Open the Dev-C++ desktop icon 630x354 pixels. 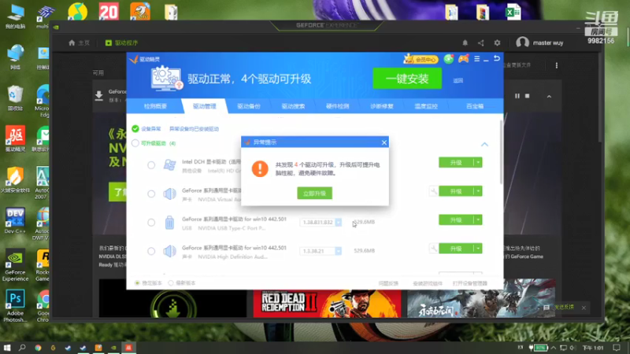tap(15, 220)
